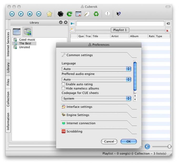Click the green recycle icon
The height and width of the screenshot is (163, 179).
(96, 14)
